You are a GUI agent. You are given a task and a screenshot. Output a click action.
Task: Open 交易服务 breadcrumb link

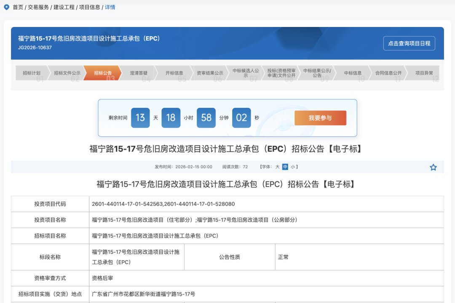[38, 7]
